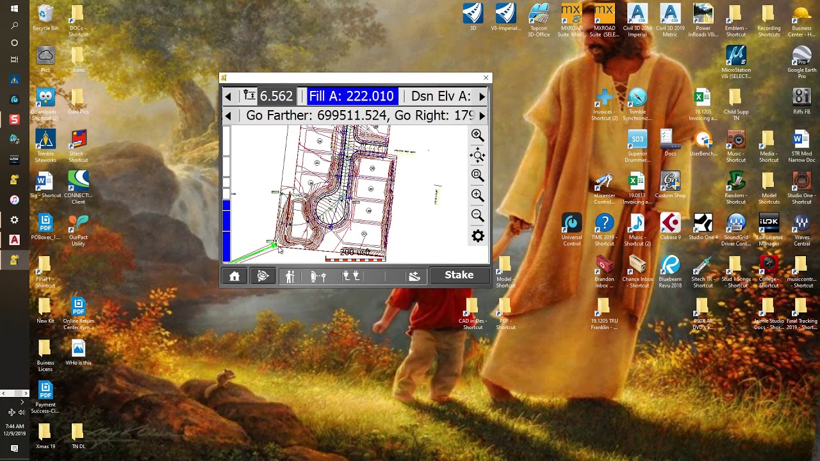The image size is (820, 461).
Task: Click the 6.562 rod height value
Action: pos(276,97)
